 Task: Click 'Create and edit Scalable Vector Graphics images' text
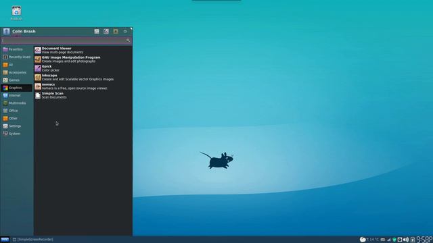click(78, 80)
